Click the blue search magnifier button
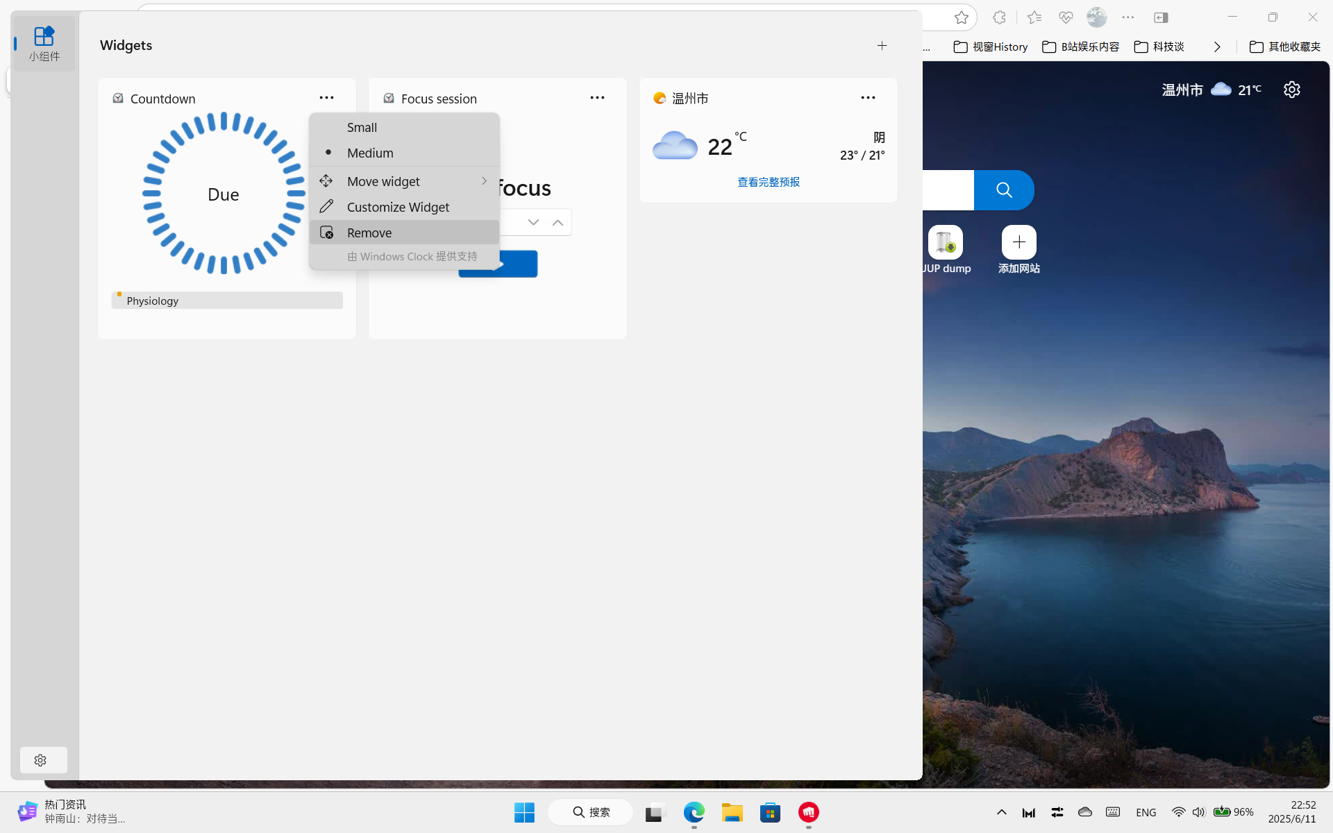 1003,190
